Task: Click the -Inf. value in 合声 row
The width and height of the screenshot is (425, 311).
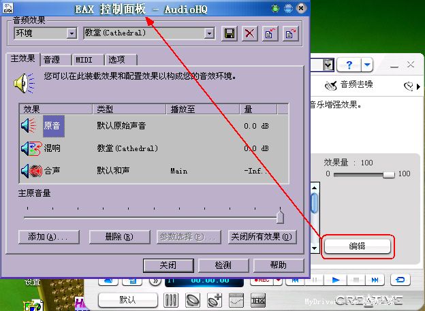Action: pyautogui.click(x=255, y=171)
